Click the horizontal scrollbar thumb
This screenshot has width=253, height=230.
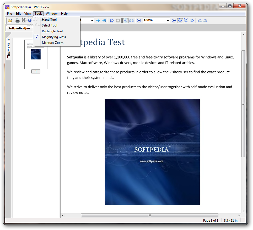pyautogui.click(x=150, y=215)
